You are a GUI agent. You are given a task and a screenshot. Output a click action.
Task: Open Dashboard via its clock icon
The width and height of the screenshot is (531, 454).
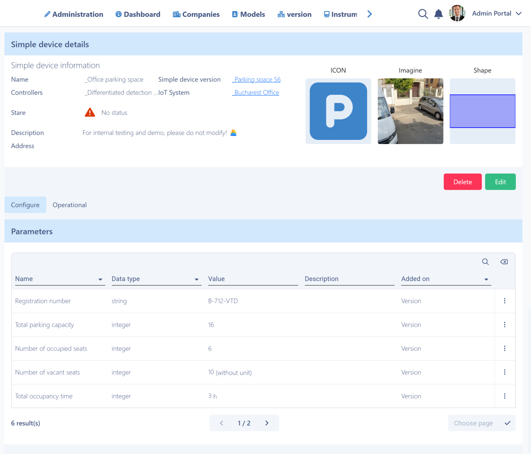[118, 14]
